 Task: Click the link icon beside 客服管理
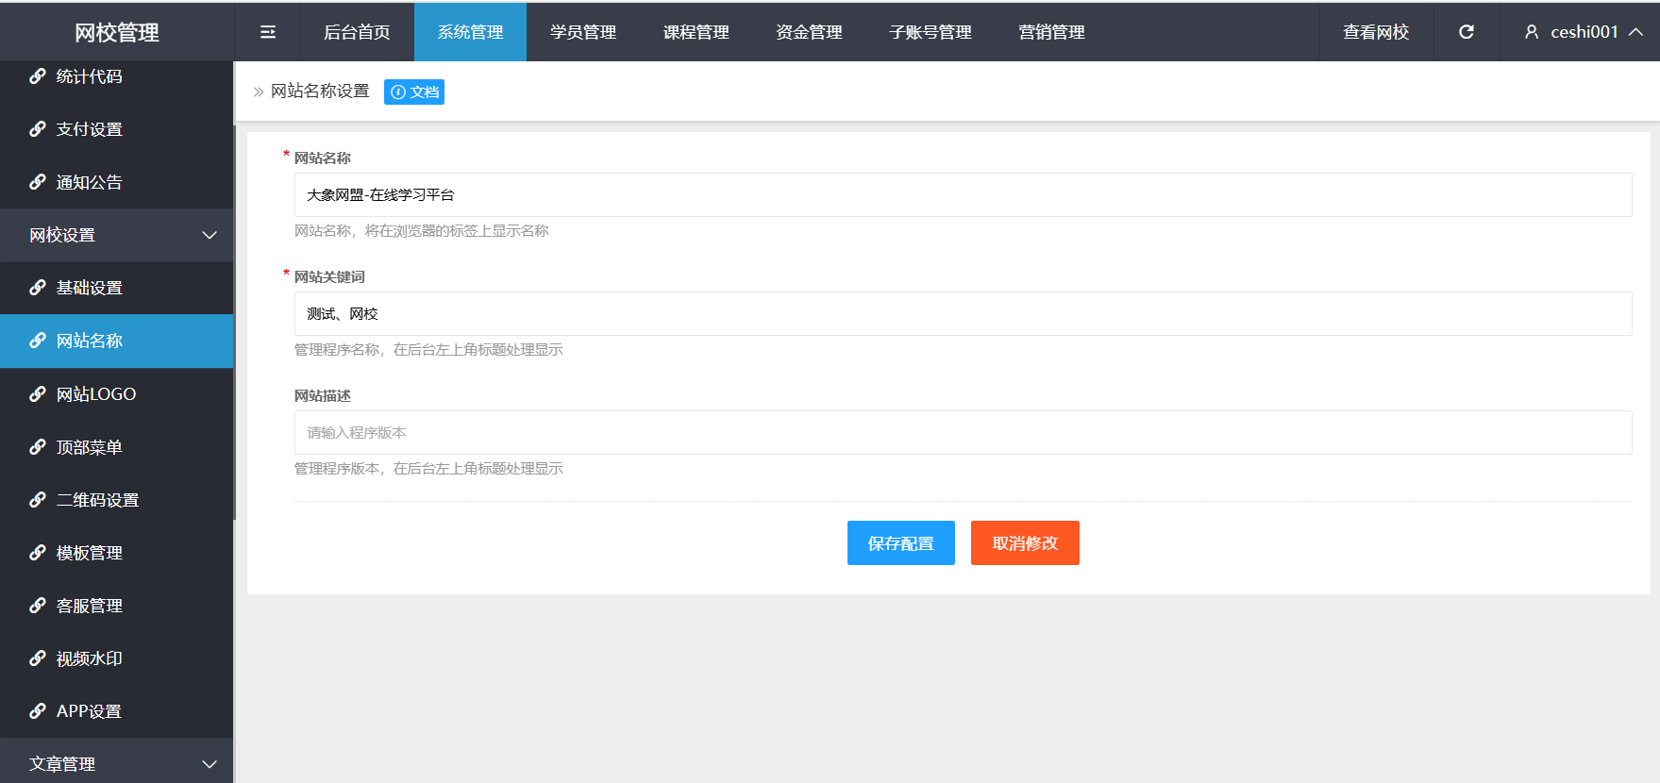click(38, 606)
